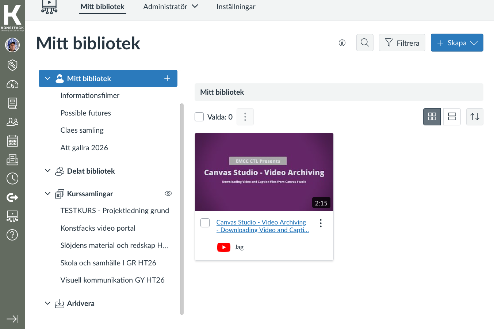Open the Canvas Studio Video Archiving link

pos(263,226)
